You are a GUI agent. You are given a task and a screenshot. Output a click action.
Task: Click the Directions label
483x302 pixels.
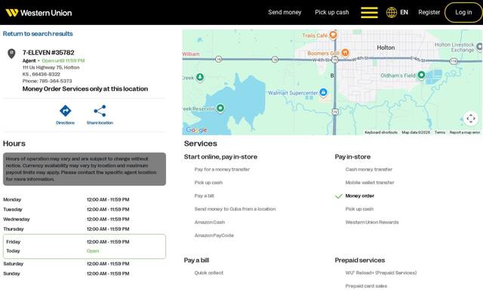tap(66, 122)
